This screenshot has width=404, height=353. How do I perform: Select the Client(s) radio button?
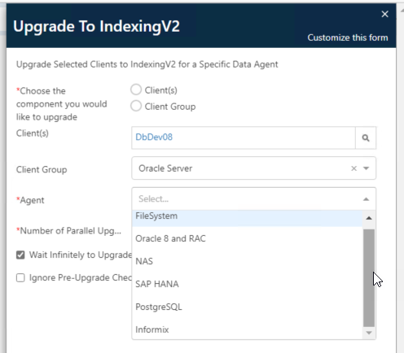(136, 89)
